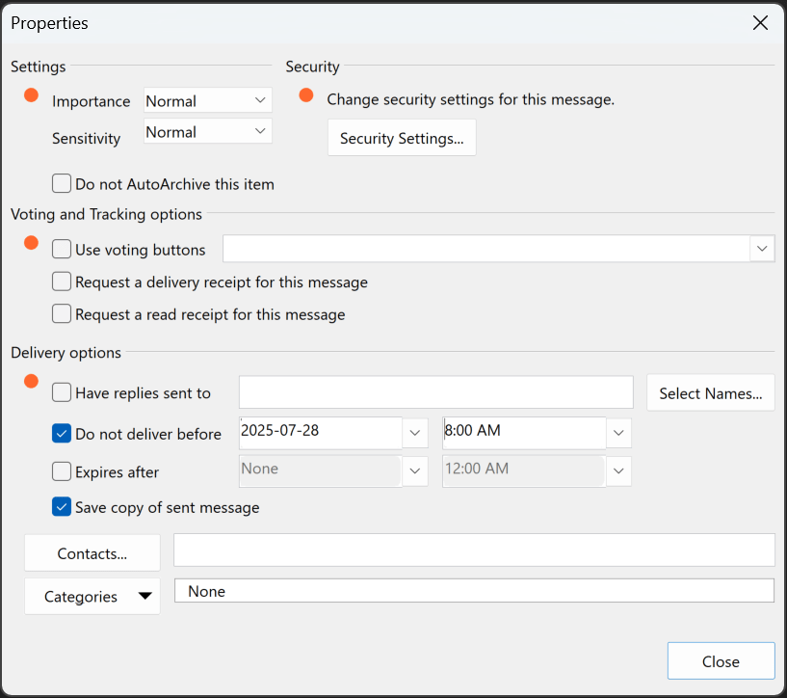The image size is (787, 698).
Task: Click the orange Security section icon
Action: click(306, 95)
